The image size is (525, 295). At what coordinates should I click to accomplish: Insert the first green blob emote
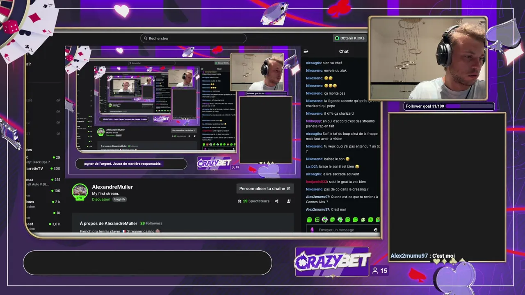click(309, 220)
